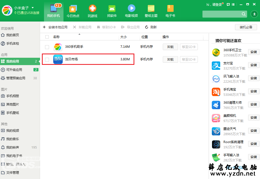Select 我的应用 in sidebar

tap(20, 61)
